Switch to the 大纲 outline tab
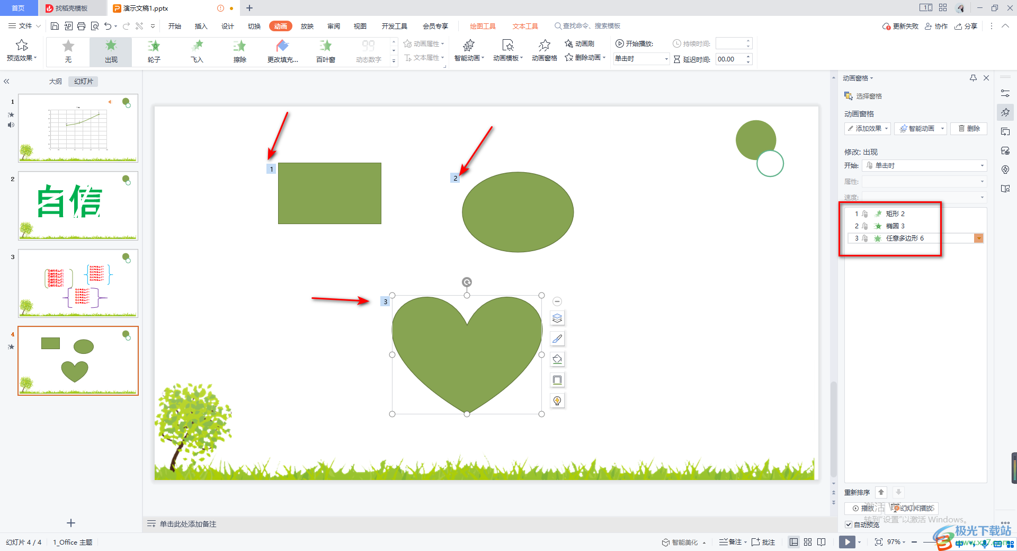This screenshot has height=551, width=1017. coord(56,82)
